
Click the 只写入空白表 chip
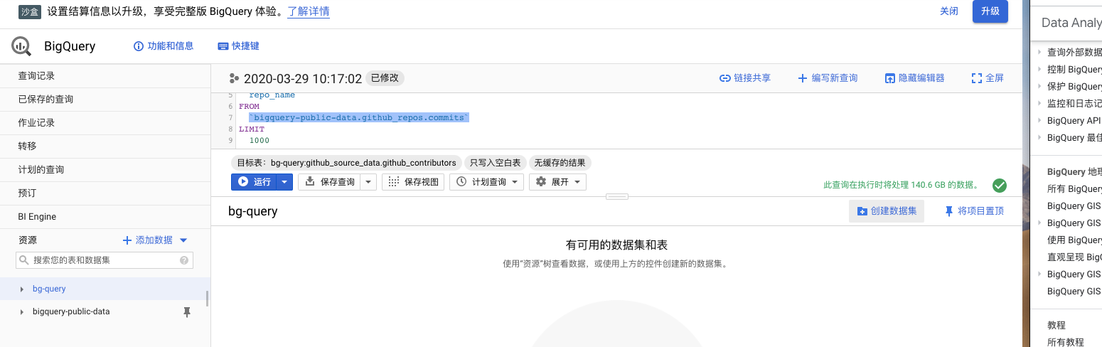[x=496, y=163]
